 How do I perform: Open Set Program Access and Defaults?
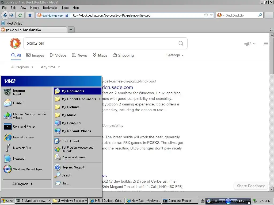(x=78, y=149)
